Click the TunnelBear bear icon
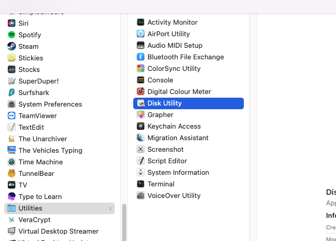Screen dimensions: 336x241 pyautogui.click(x=12, y=173)
